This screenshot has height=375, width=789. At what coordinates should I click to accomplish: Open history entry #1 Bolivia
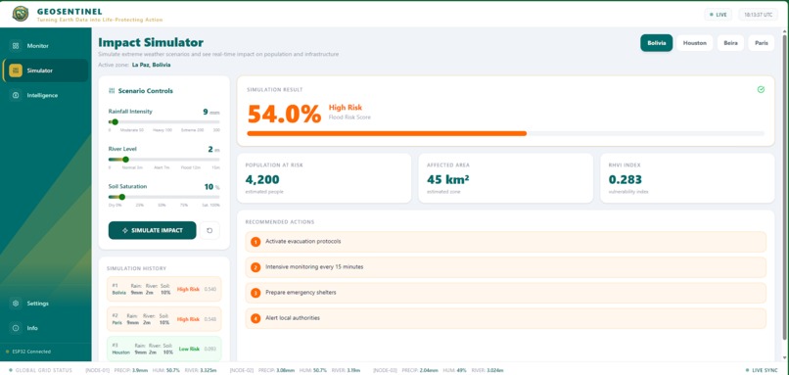point(164,290)
